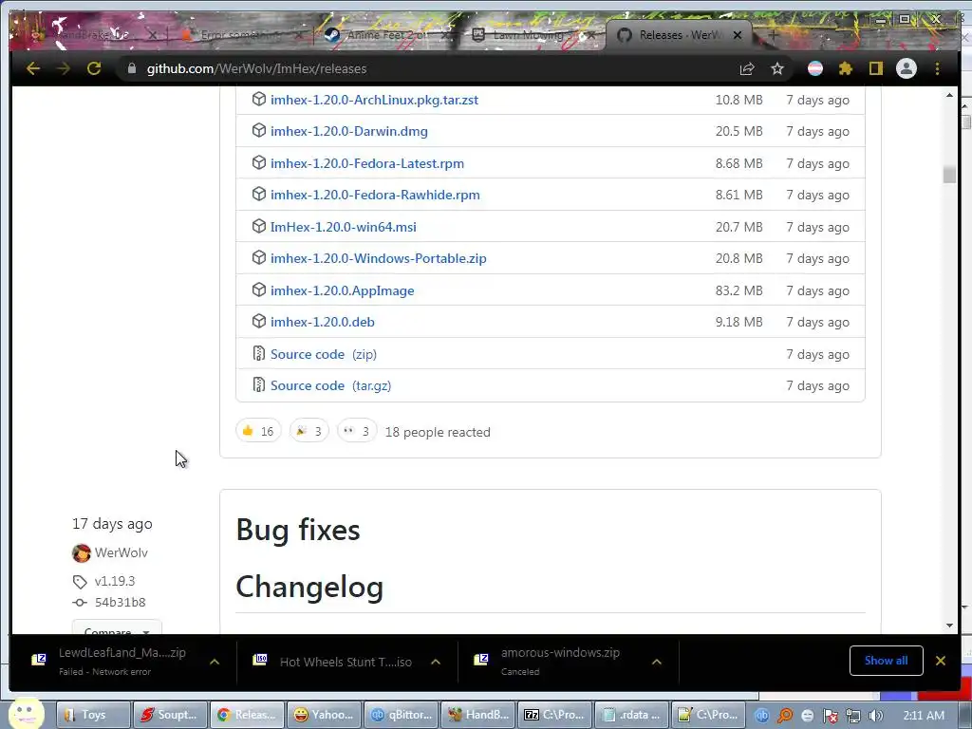Click the scrollbar down arrow

(949, 626)
